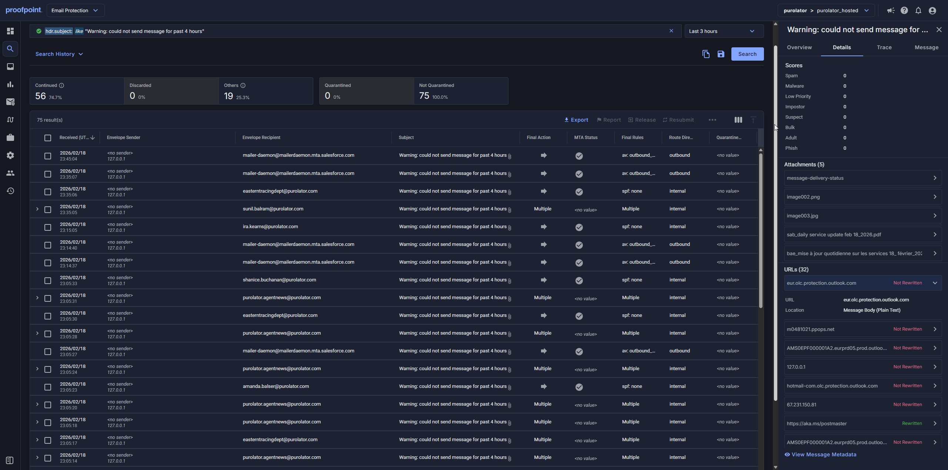
Task: Click the save search floppy disk icon
Action: 721,54
